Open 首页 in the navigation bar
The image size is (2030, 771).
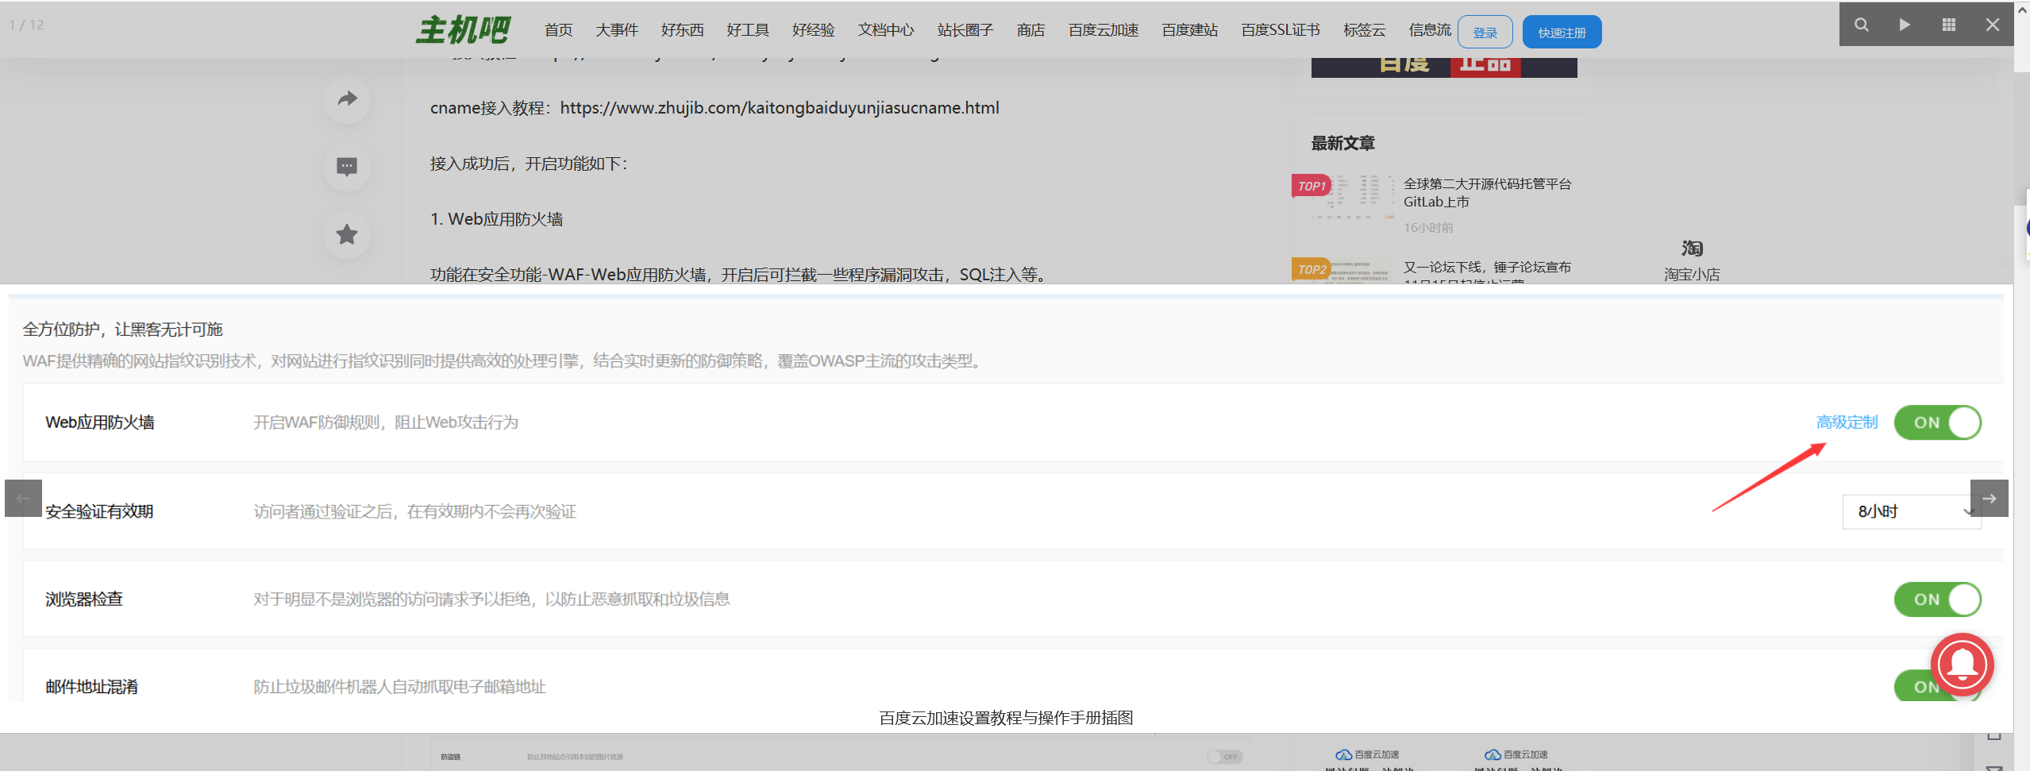tap(558, 30)
